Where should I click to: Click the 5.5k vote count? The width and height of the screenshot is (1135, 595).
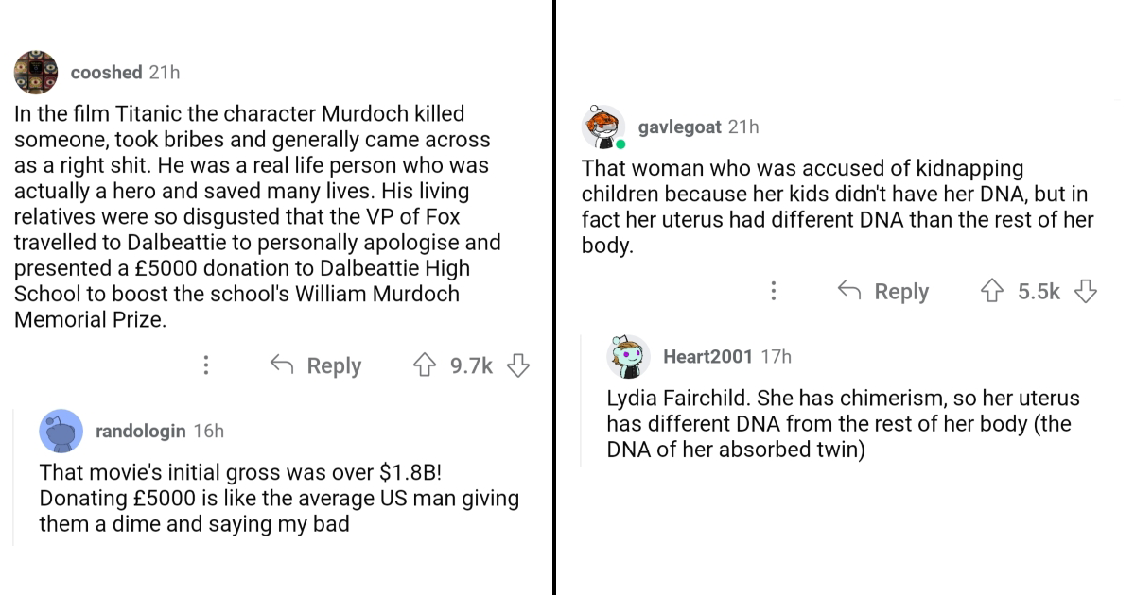(1039, 291)
